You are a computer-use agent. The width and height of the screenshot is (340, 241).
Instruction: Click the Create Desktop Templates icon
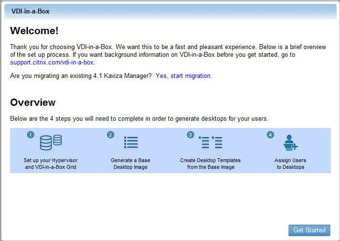tap(210, 142)
